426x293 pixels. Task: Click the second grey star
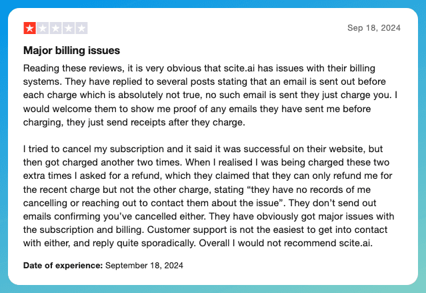click(43, 28)
